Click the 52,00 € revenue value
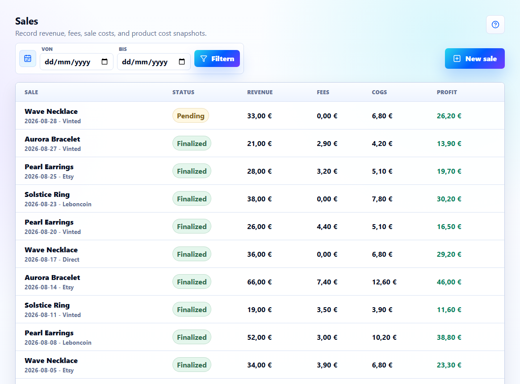 point(260,338)
